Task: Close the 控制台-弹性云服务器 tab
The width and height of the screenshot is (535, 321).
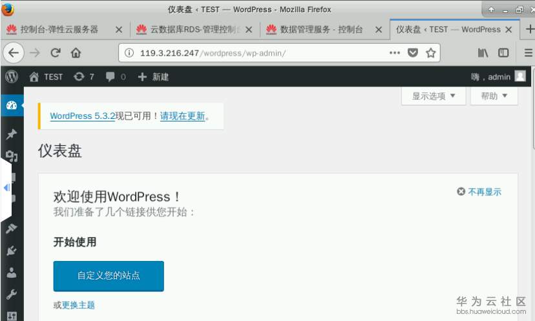Action: coord(119,30)
